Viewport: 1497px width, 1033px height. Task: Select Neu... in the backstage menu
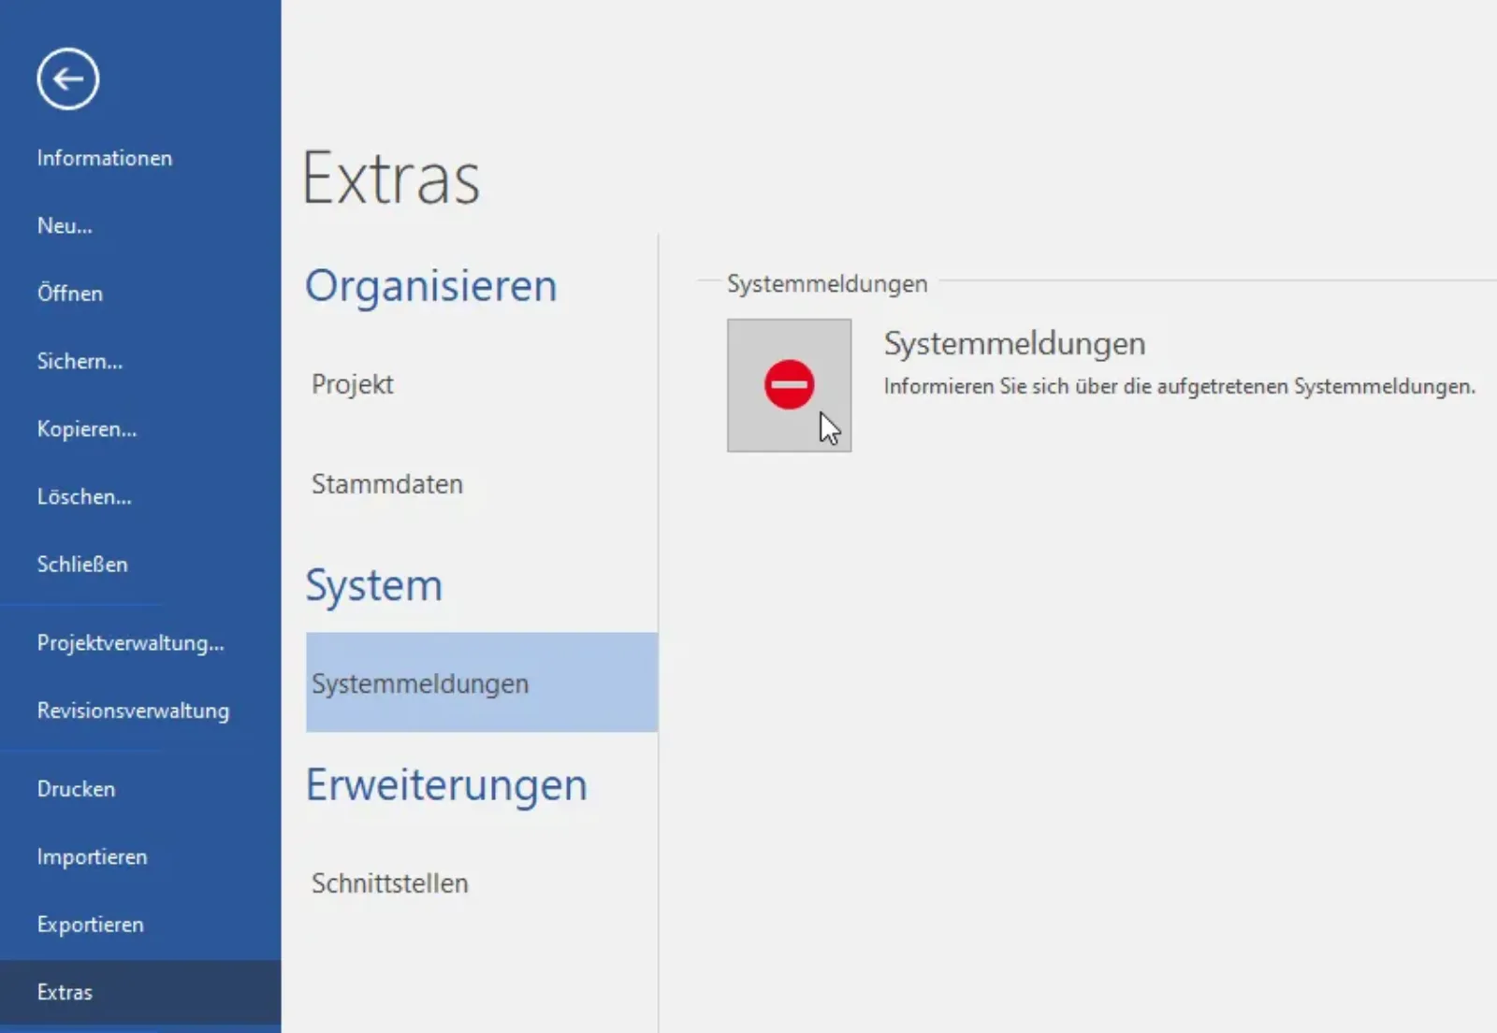[x=65, y=225]
